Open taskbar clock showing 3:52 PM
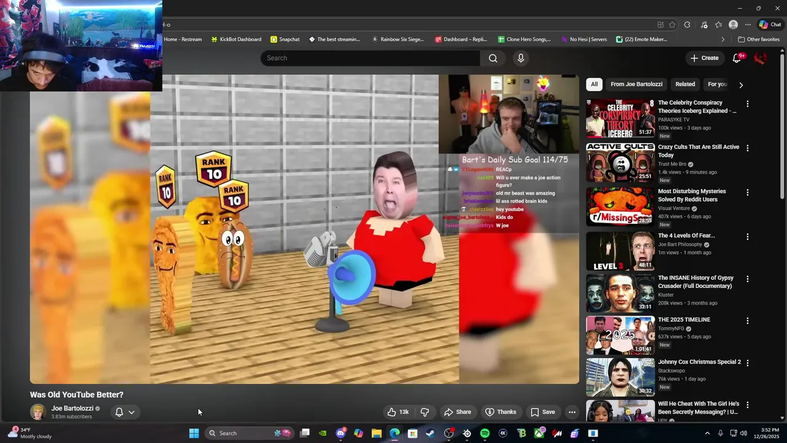This screenshot has width=787, height=443. coord(770,433)
